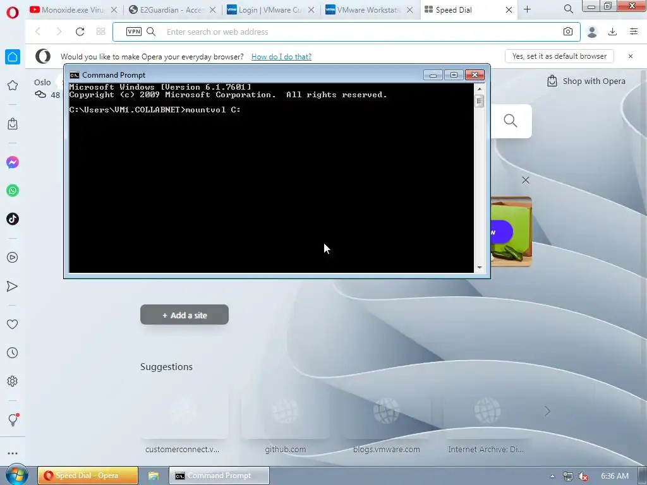647x485 pixels.
Task: Open the lightbulb tips icon in sidebar
Action: tap(13, 419)
